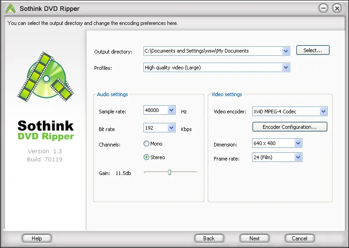Image resolution: width=349 pixels, height=248 pixels.
Task: Cancel the ripping wizard
Action: click(300, 238)
